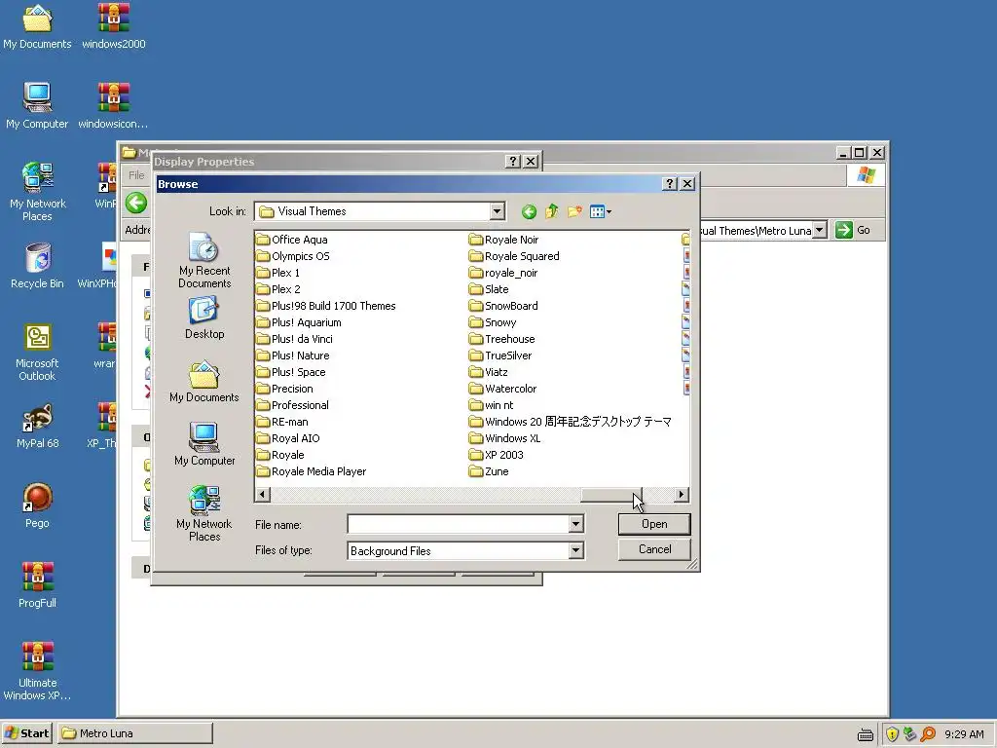Select the win nt folder

pyautogui.click(x=492, y=405)
